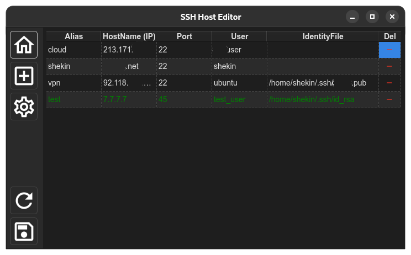This screenshot has height=255, width=411.
Task: Add a new SSH host entry
Action: [x=24, y=76]
